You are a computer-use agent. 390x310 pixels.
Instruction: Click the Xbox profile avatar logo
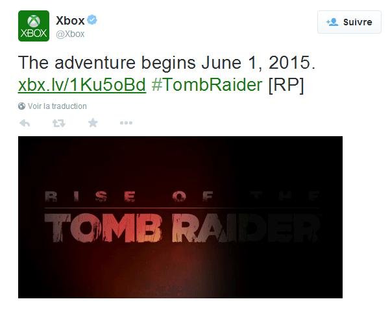pos(34,26)
